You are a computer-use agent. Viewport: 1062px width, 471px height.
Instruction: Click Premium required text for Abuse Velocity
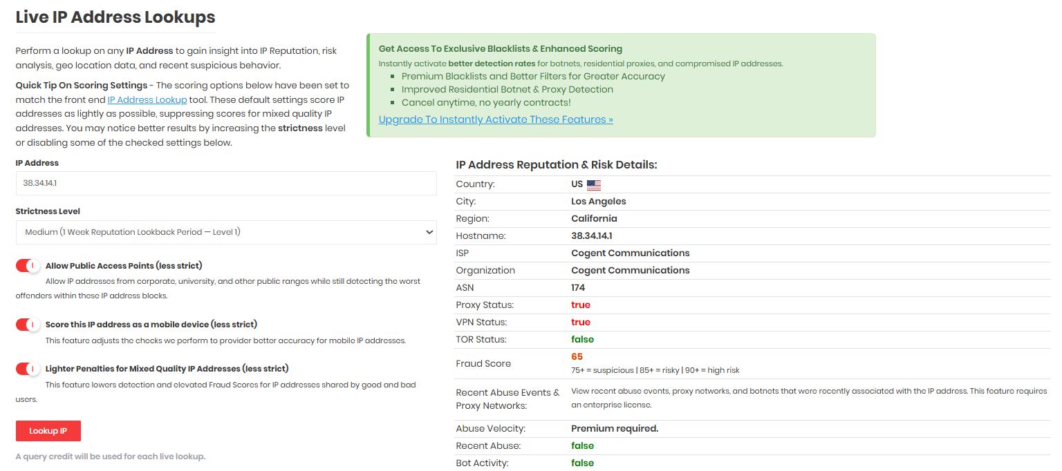tap(614, 429)
